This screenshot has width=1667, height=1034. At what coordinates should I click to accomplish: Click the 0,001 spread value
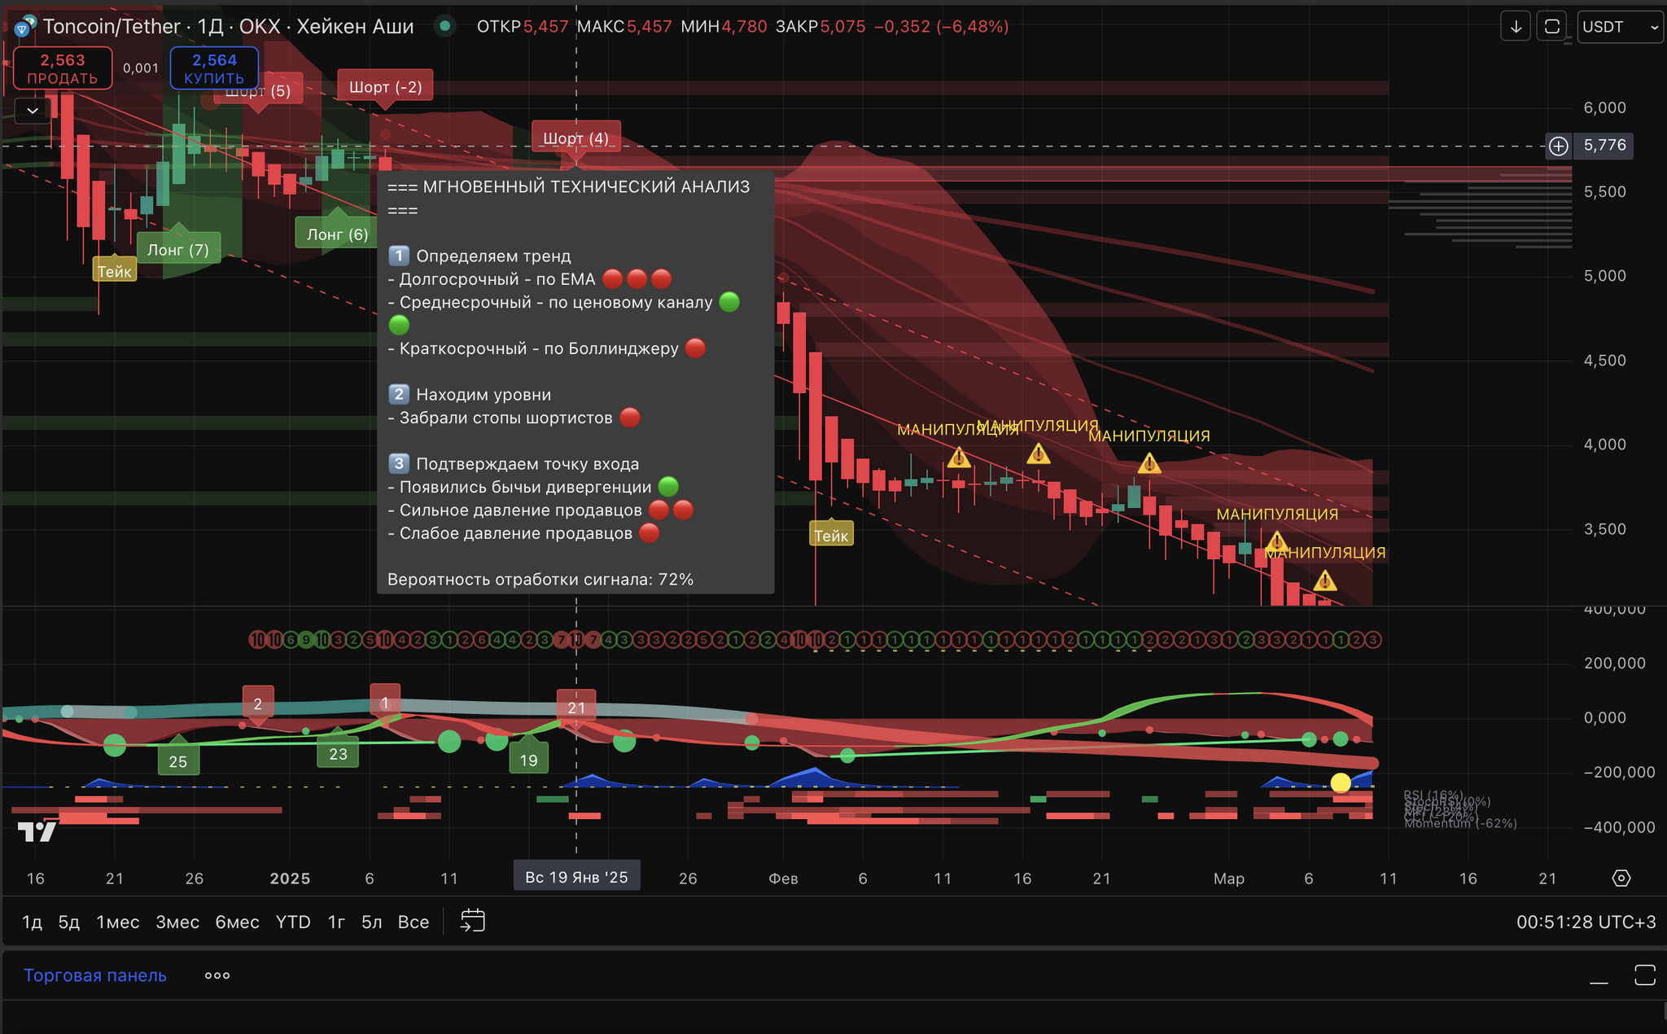tap(141, 68)
